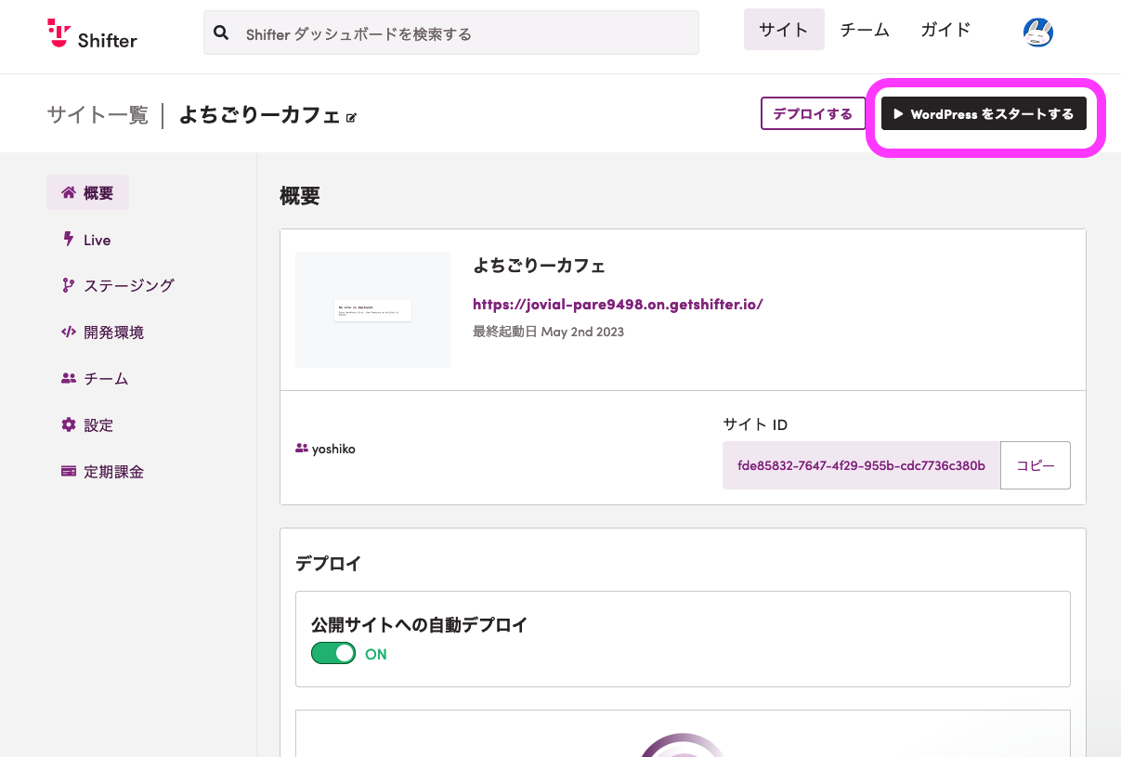Select the site ID value fde85832-7647-4f29-955b-cdc7736c380b
The height and width of the screenshot is (757, 1121).
(x=861, y=465)
